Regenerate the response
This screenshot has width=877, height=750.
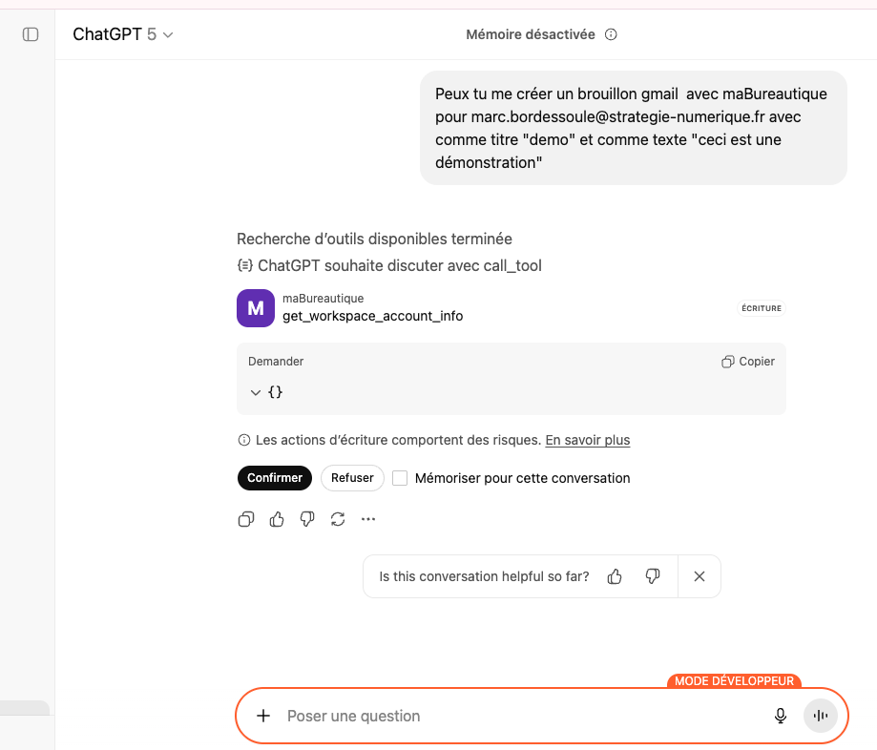[338, 519]
